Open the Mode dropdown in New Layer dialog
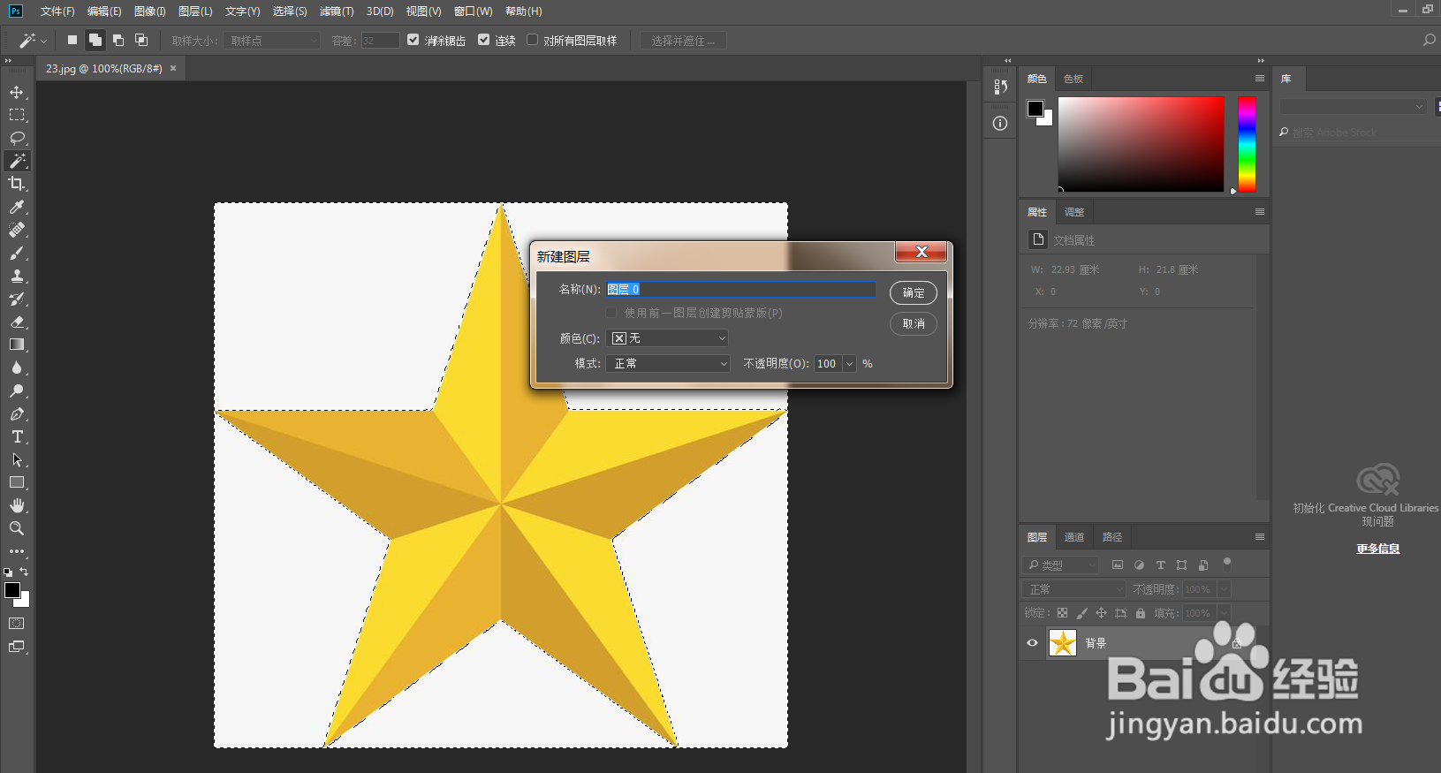This screenshot has width=1441, height=773. point(668,363)
